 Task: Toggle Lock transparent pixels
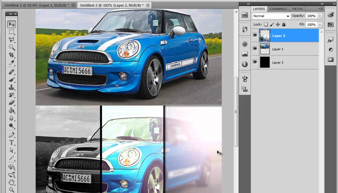[x=266, y=24]
